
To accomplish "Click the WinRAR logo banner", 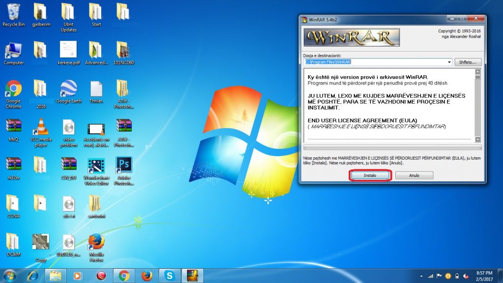I will click(x=352, y=37).
